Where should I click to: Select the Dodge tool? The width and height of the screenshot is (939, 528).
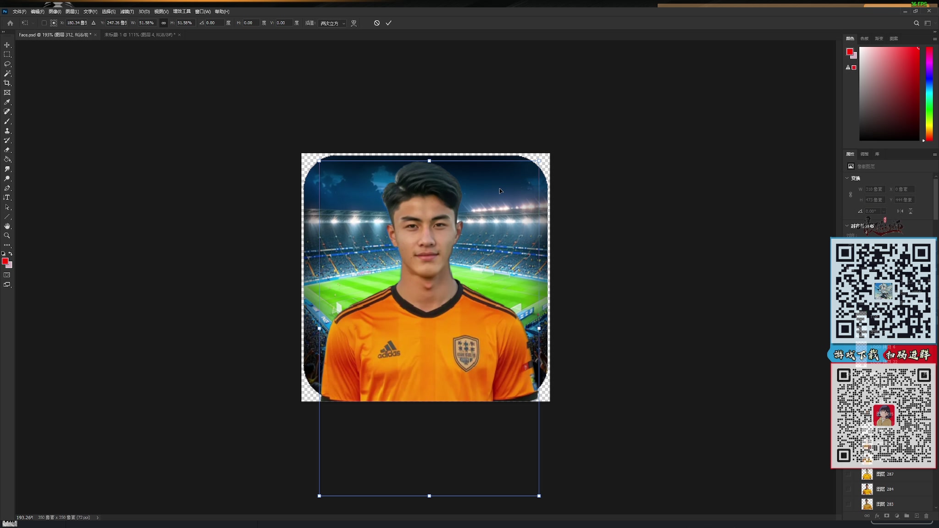coord(7,179)
